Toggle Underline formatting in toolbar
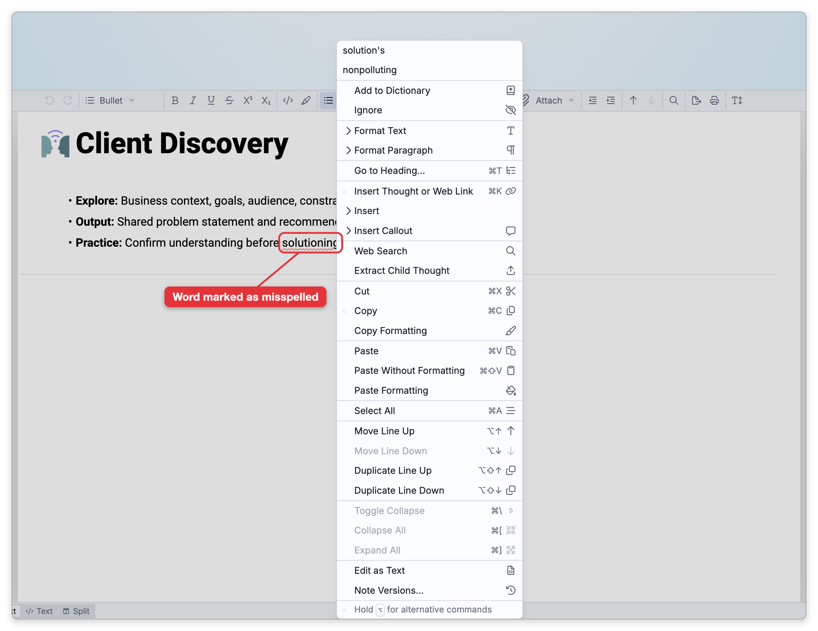 point(211,100)
